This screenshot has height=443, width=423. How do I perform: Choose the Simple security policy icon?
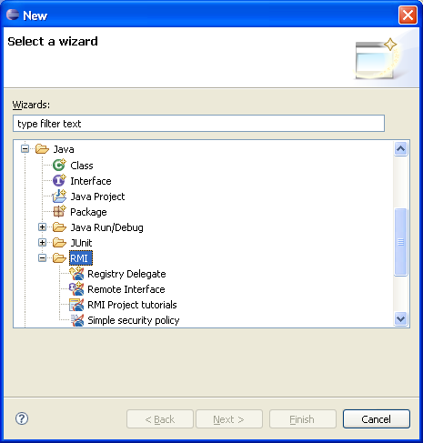coord(77,320)
